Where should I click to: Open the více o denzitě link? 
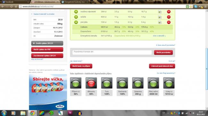coord(159,36)
